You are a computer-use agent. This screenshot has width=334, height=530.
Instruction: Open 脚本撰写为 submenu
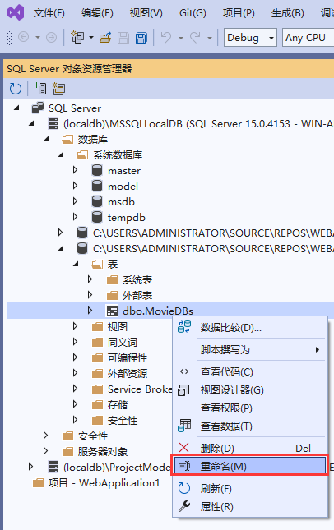click(x=250, y=349)
